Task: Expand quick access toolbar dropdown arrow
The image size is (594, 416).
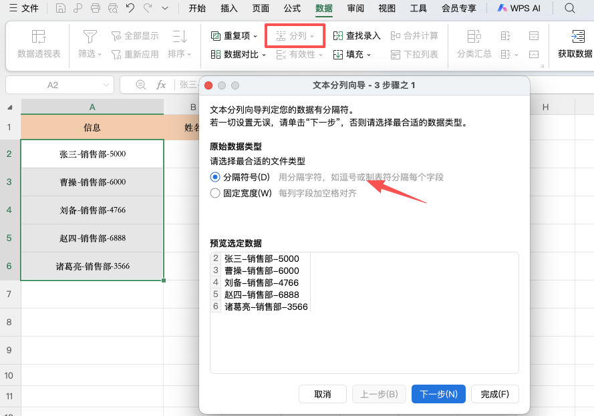Action: point(165,8)
